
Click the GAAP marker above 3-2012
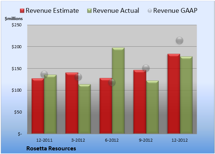78,77
